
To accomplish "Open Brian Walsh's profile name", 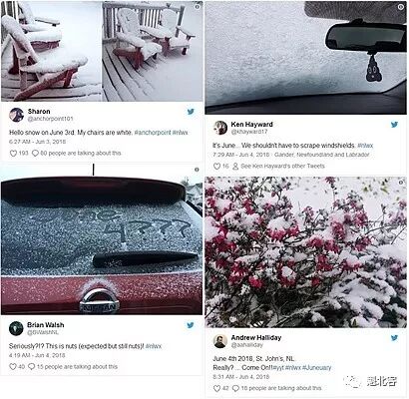I will [46, 325].
